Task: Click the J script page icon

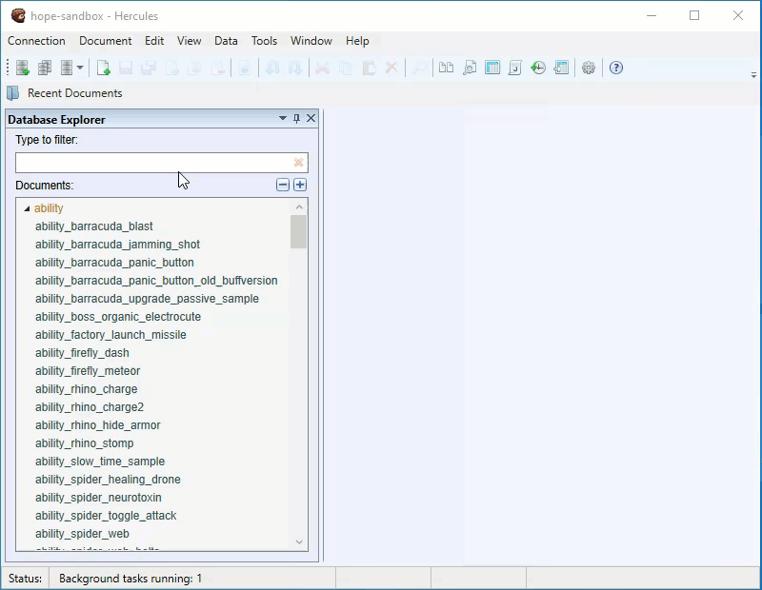Action: [515, 68]
